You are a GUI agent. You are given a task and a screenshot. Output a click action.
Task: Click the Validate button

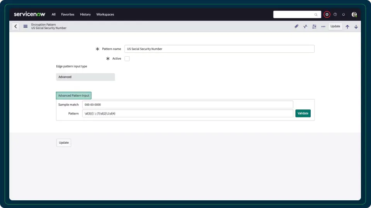(303, 113)
